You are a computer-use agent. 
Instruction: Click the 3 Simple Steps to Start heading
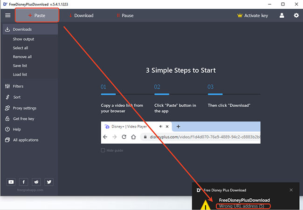coord(181,70)
